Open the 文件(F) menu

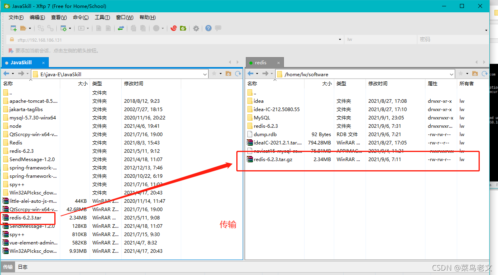(16, 17)
